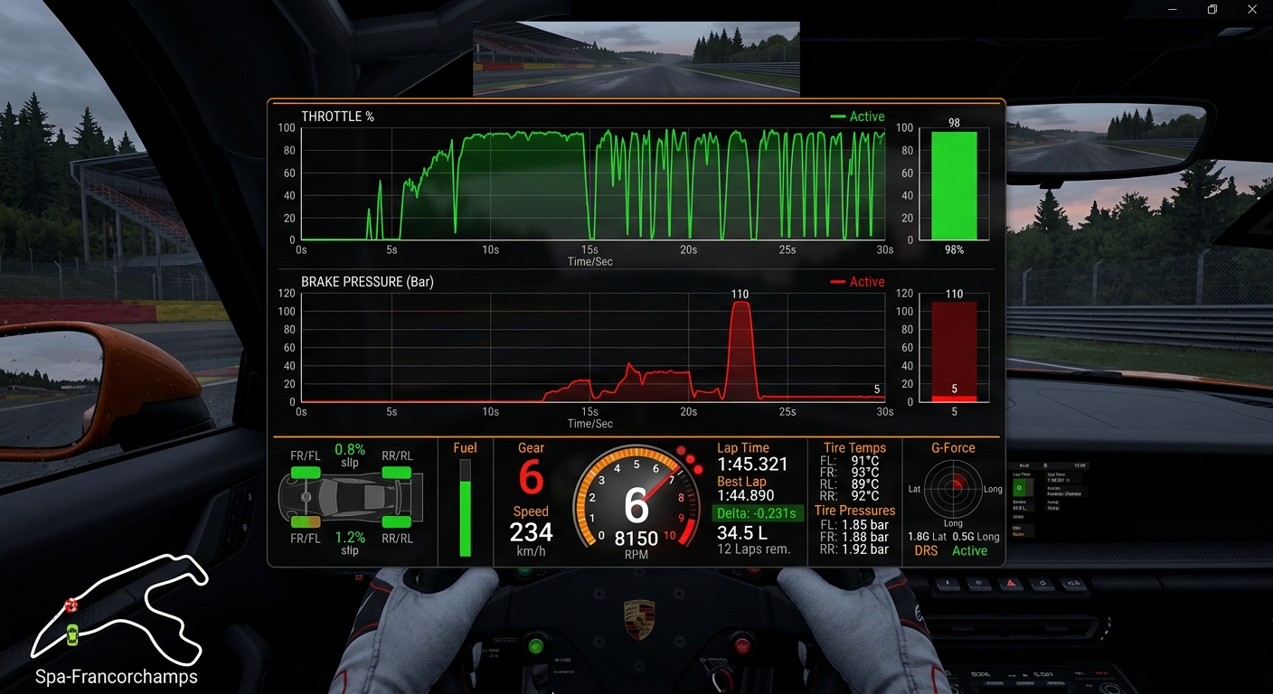
Task: Click the Porsche crest on steering wheel
Action: click(639, 620)
